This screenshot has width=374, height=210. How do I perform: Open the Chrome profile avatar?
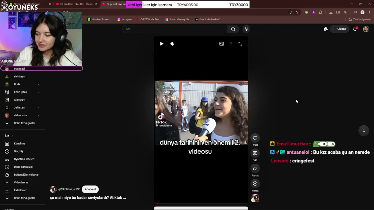(362, 12)
